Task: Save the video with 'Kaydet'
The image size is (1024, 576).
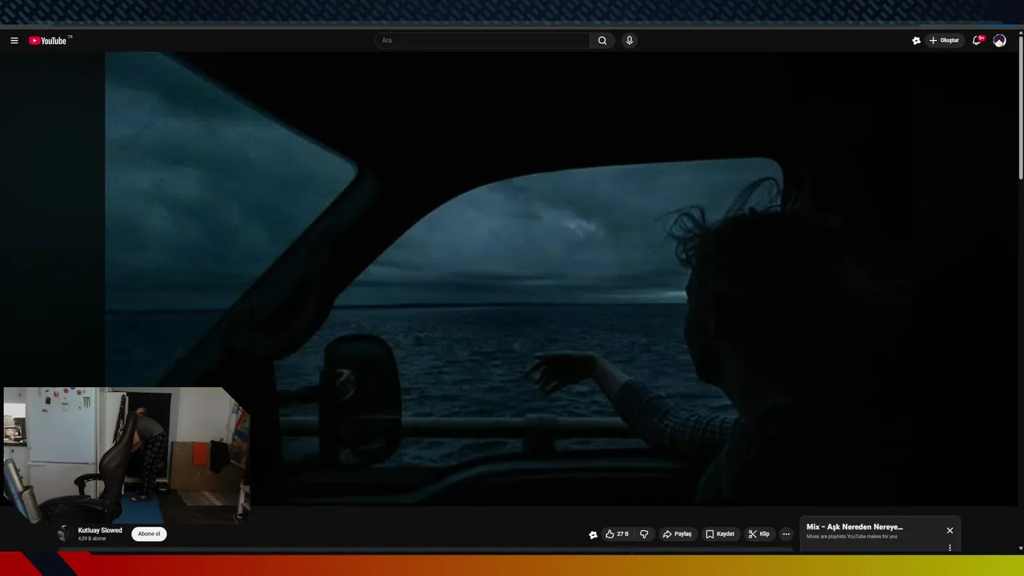Action: coord(720,534)
